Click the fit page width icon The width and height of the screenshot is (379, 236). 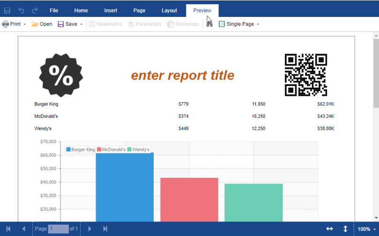pos(329,229)
